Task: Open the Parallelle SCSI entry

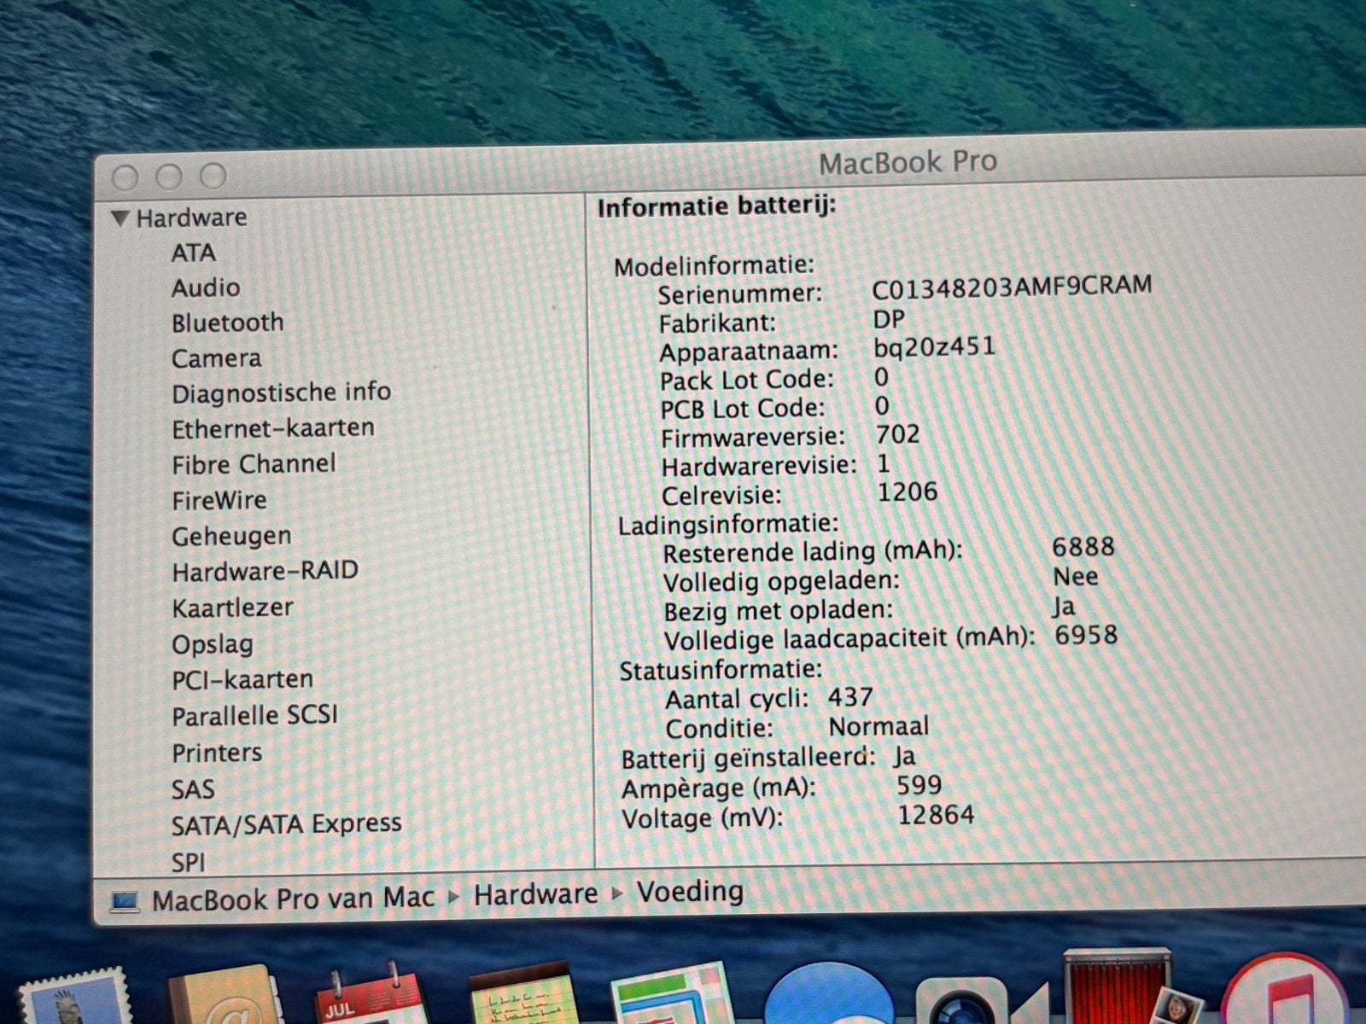Action: (x=254, y=716)
